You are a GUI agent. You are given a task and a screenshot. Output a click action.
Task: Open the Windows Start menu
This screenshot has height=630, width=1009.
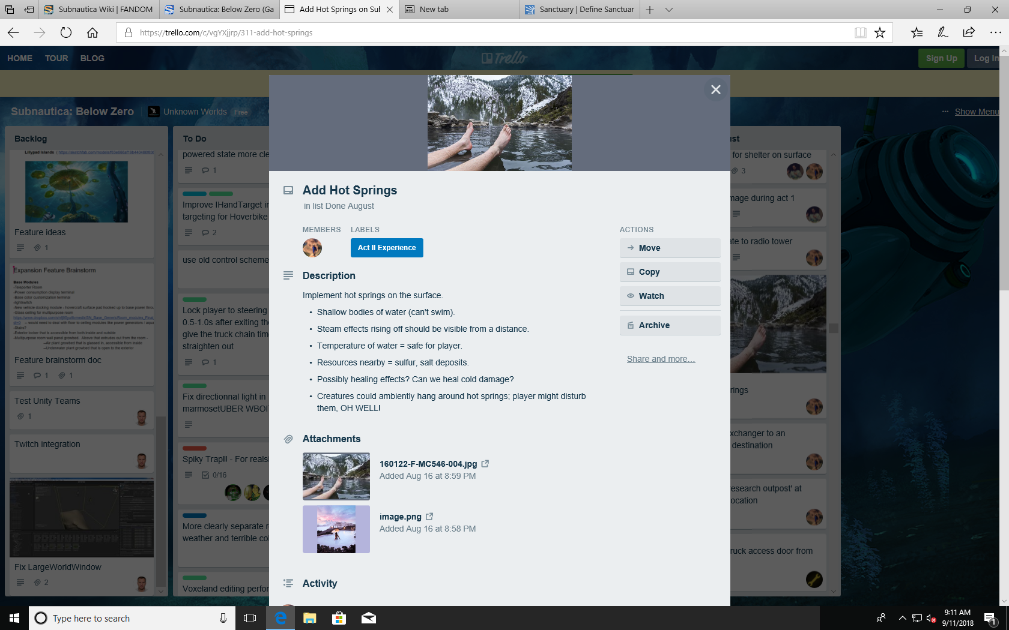pyautogui.click(x=14, y=618)
